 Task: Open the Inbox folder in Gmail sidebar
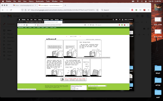click(9, 30)
